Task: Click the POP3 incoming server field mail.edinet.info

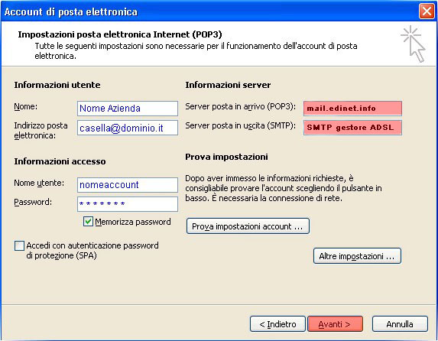Action: 352,109
